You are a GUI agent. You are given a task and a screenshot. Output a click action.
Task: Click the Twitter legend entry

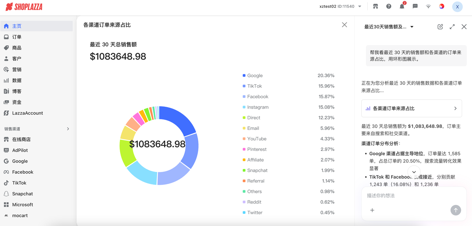[252, 212]
